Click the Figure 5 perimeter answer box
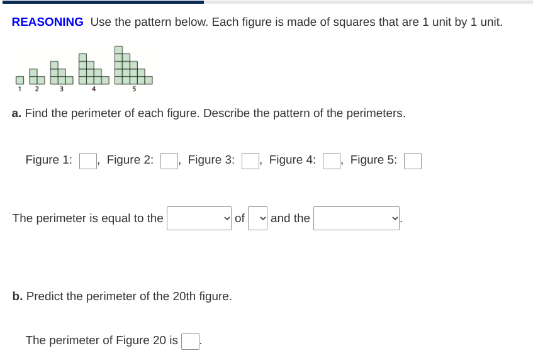The width and height of the screenshot is (533, 358). [x=413, y=161]
